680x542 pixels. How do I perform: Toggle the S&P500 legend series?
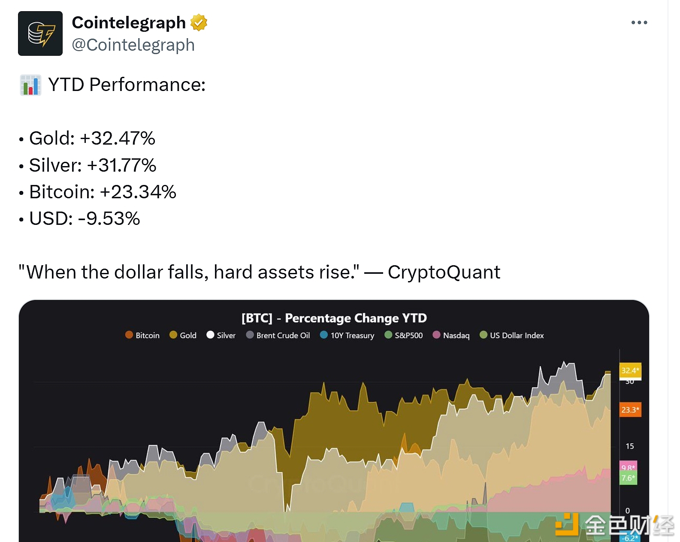point(404,335)
